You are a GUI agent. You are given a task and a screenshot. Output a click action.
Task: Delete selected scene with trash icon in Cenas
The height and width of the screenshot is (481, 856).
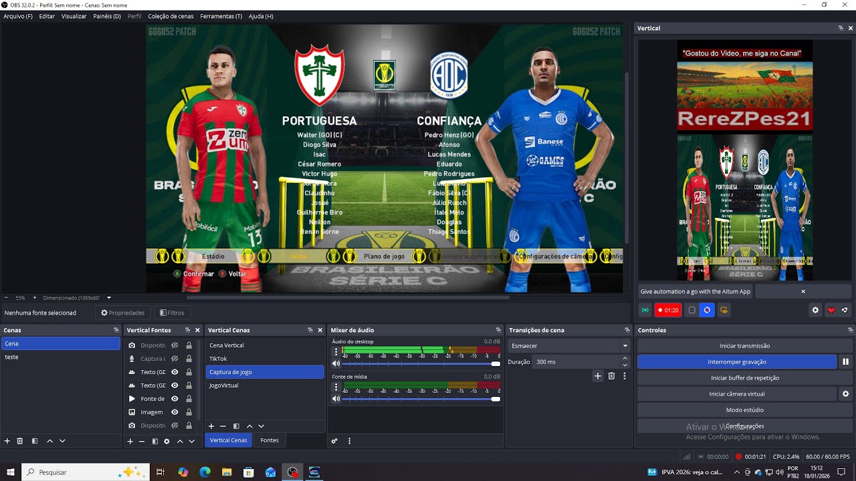tap(20, 441)
